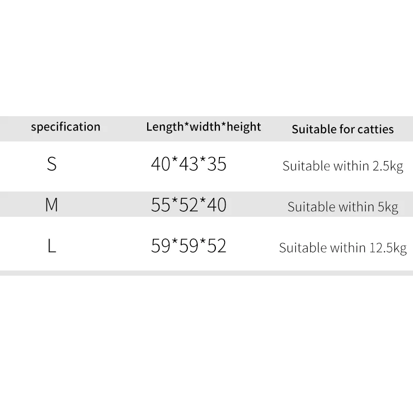The height and width of the screenshot is (413, 413).
Task: Click the thin gray divider below the table
Action: tap(206, 273)
